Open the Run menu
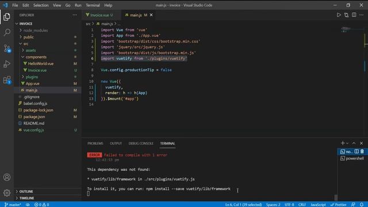The image size is (368, 207). click(78, 5)
